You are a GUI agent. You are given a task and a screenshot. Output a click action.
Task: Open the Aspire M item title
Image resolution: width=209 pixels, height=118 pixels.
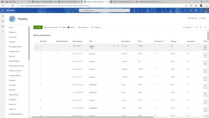(92, 54)
